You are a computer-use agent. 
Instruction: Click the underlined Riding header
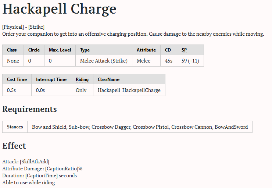point(82,79)
